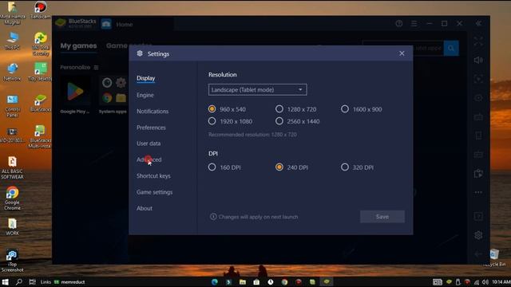Select the 960 x 540 resolution

click(x=212, y=109)
